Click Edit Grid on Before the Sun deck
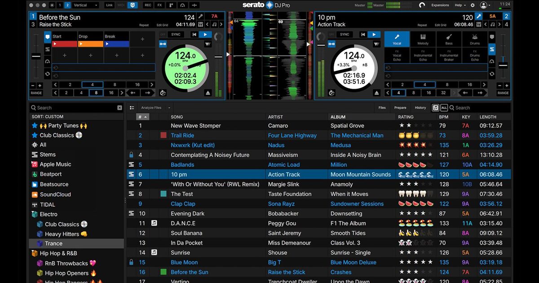 tap(163, 25)
